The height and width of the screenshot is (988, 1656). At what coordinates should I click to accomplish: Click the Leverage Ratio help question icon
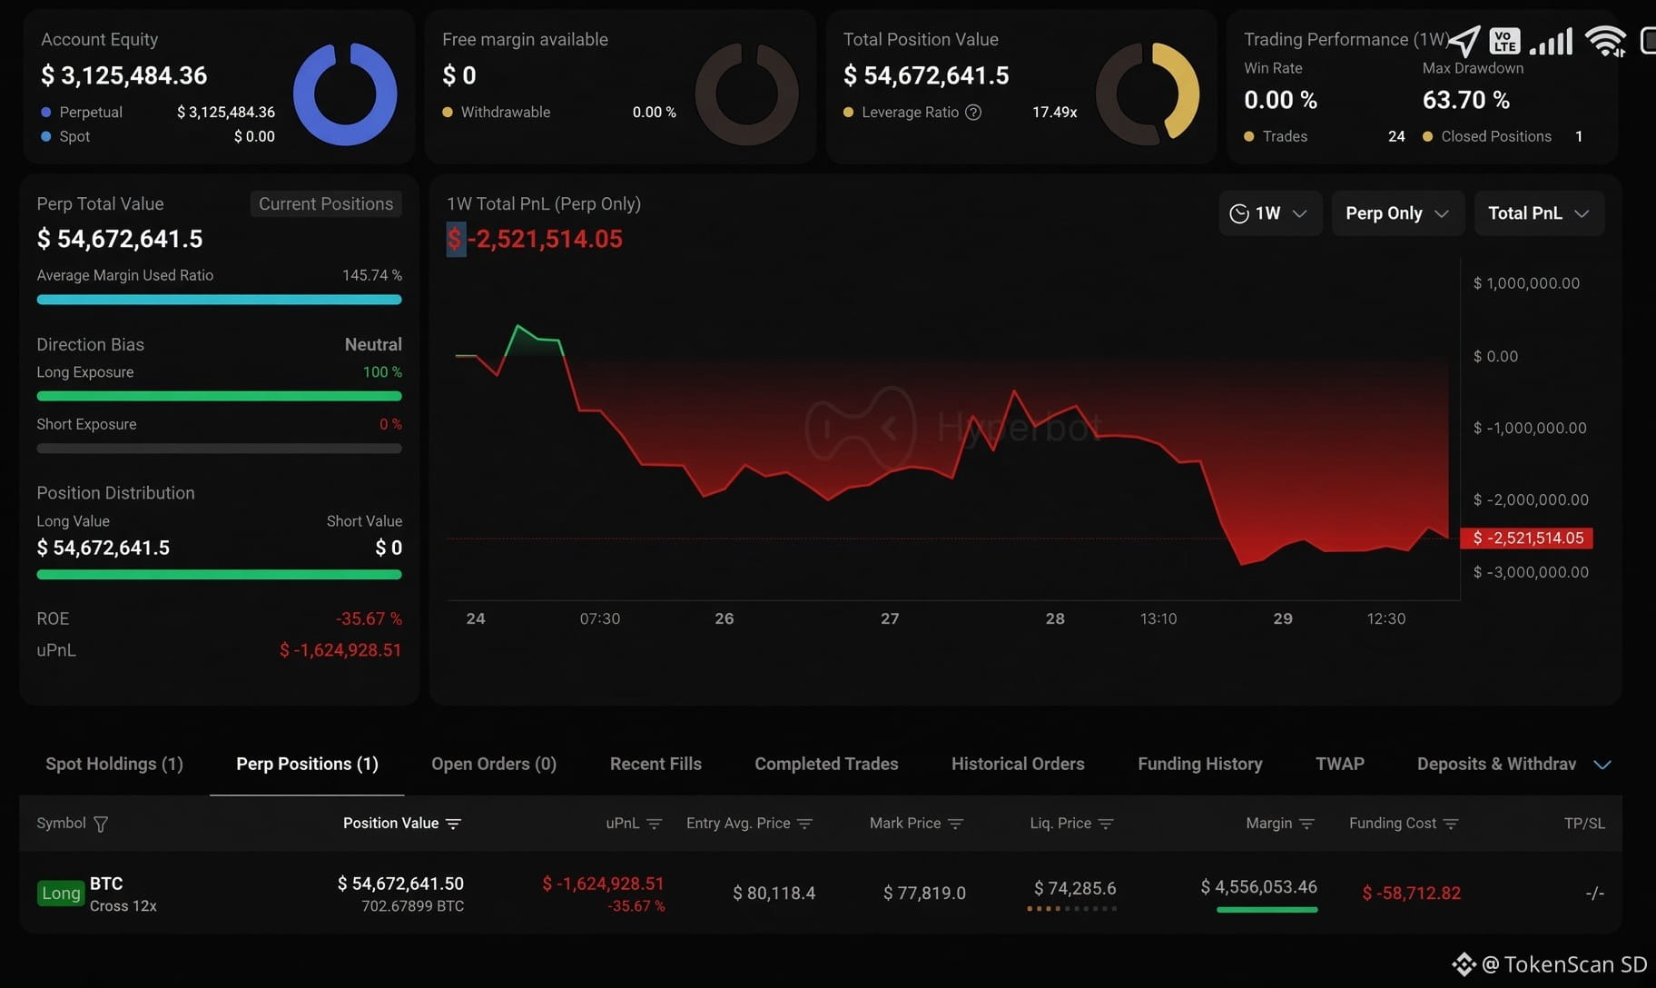coord(973,113)
